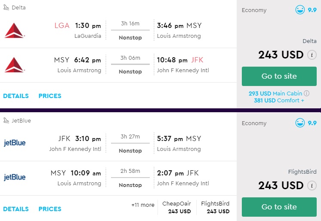Click the Delta logo on the MSY return
Image resolution: width=321 pixels, height=221 pixels.
(x=15, y=65)
